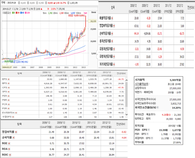195x158 pixels.
Task: Open help icon beside PER | EPS
Action: click(149, 130)
